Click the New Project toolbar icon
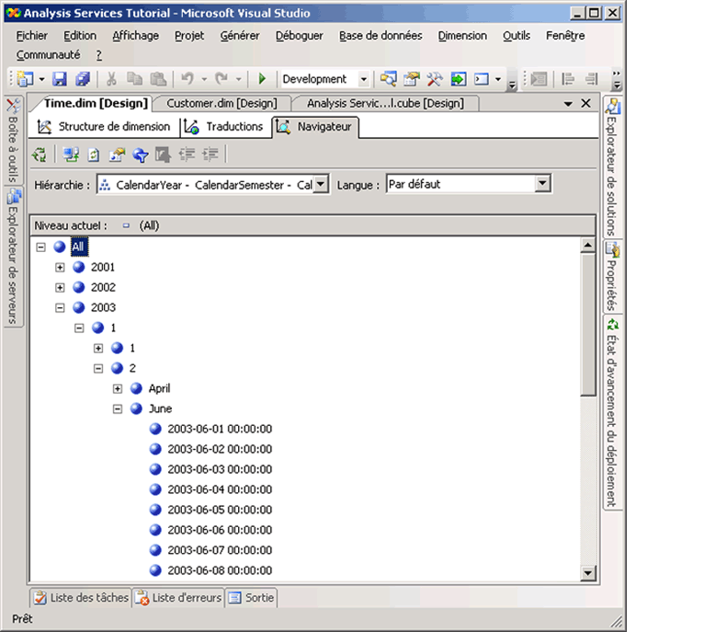 click(25, 79)
